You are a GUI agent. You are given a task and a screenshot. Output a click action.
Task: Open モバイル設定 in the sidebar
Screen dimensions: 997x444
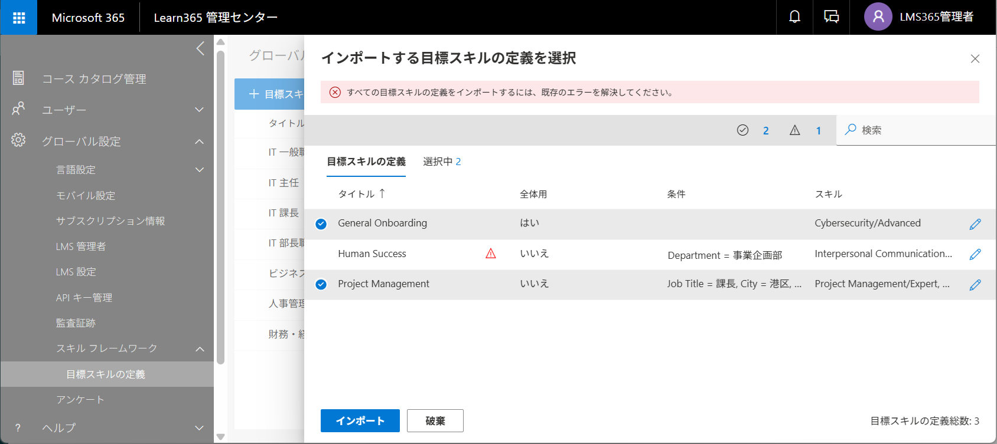pyautogui.click(x=86, y=195)
